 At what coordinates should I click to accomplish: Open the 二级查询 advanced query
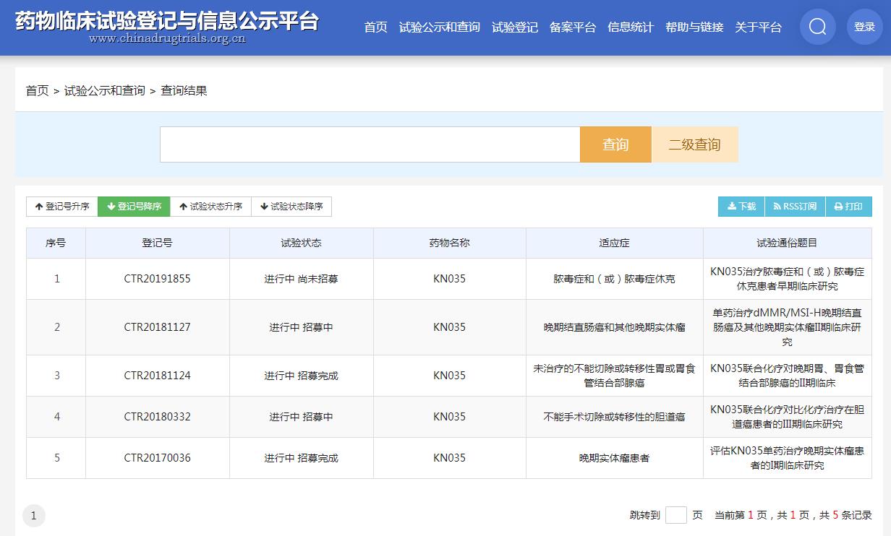694,144
